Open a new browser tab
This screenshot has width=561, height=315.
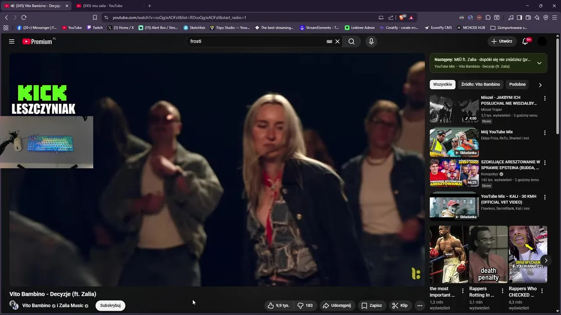149,6
